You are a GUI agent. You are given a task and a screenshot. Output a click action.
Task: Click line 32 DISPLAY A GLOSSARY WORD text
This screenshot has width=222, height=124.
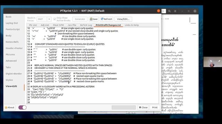62,86
